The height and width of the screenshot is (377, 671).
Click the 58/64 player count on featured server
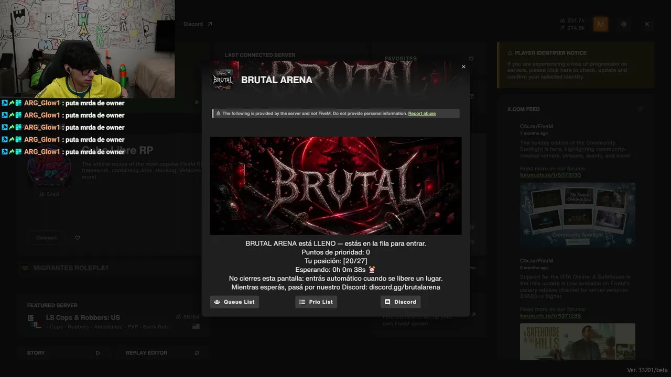188,317
